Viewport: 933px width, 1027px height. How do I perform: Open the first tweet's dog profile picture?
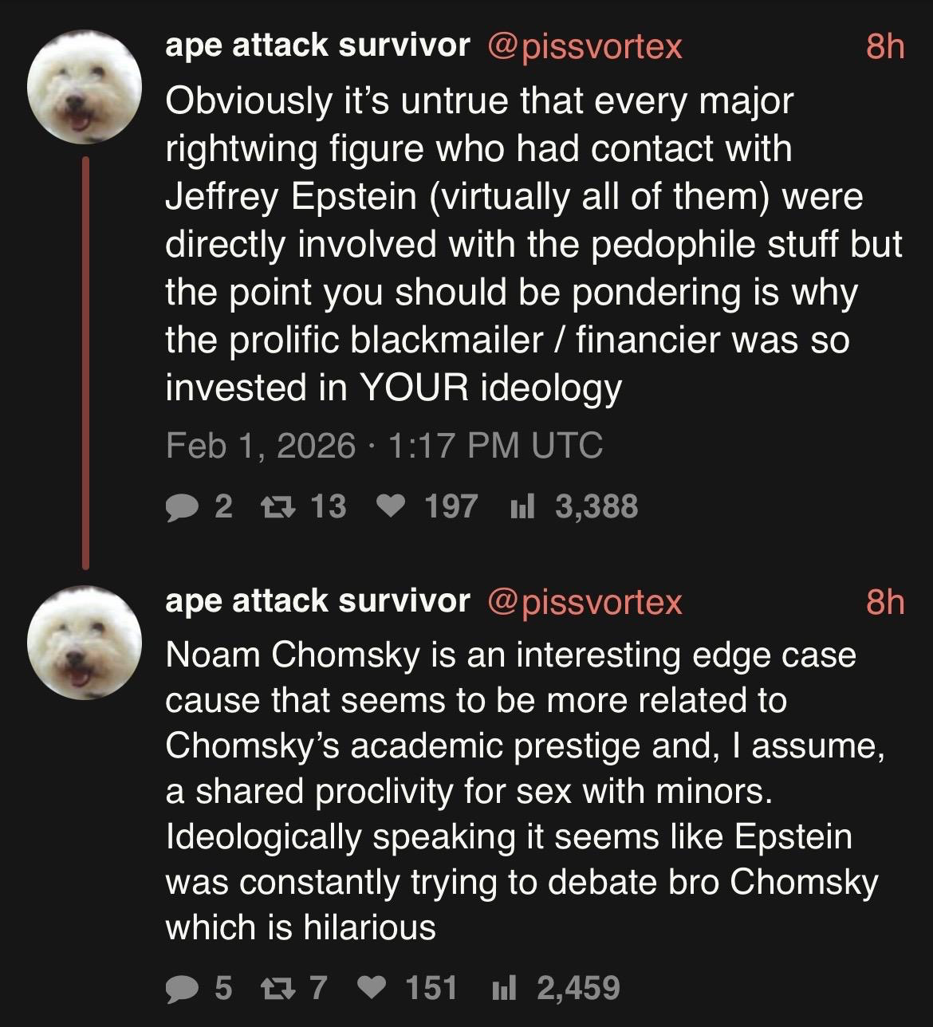coord(85,88)
